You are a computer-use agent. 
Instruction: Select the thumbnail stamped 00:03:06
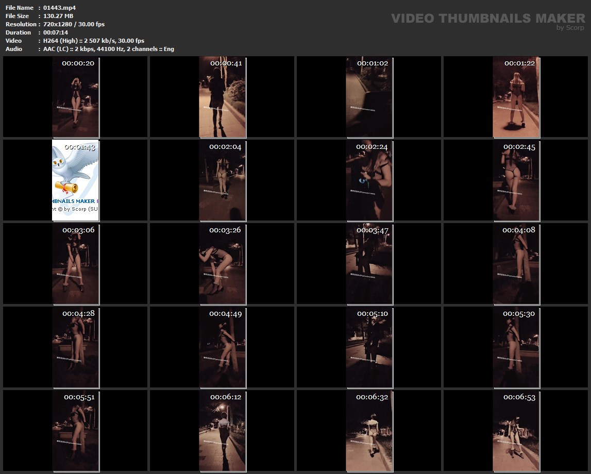tap(76, 264)
